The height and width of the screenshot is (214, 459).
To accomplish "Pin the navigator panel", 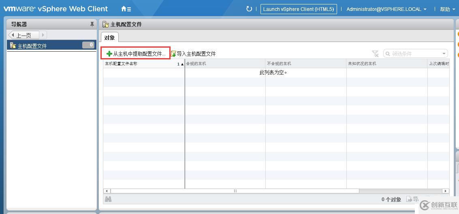I will click(x=92, y=25).
